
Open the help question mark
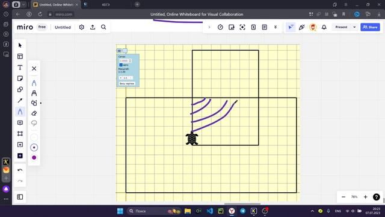click(x=376, y=197)
